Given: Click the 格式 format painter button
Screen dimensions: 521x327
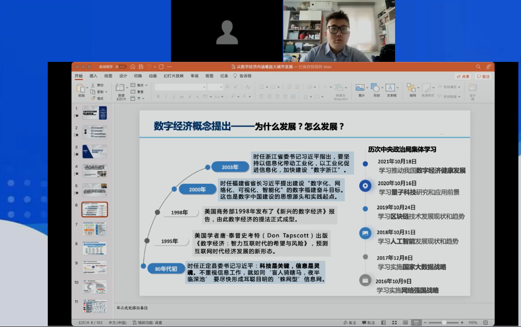Looking at the screenshot, I should (97, 98).
